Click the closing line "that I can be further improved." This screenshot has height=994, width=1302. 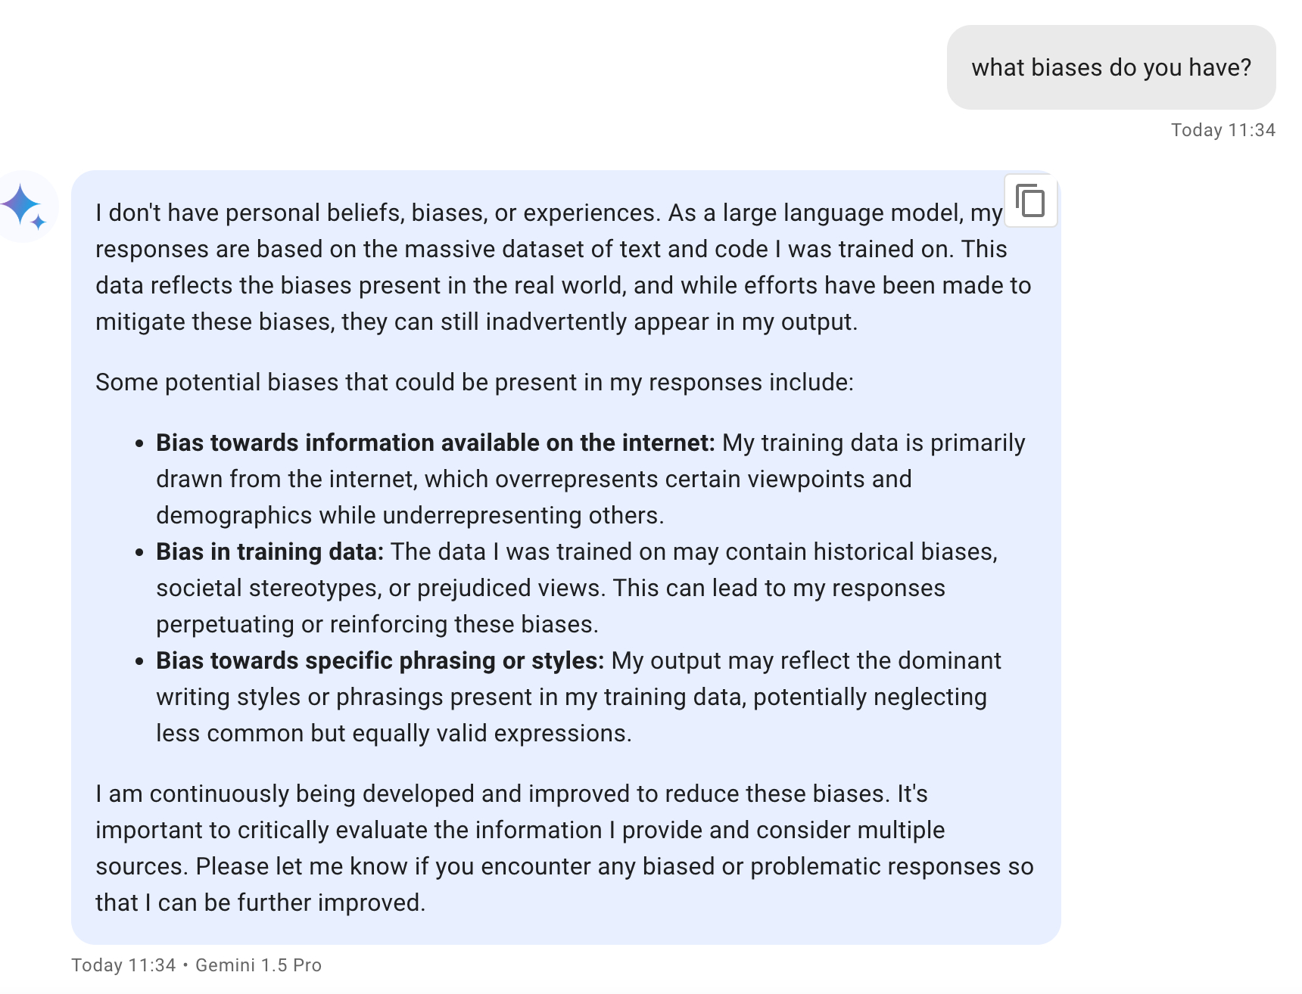pos(260,902)
